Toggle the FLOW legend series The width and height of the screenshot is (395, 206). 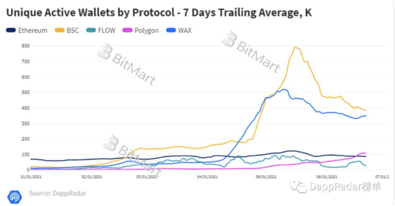pos(101,30)
